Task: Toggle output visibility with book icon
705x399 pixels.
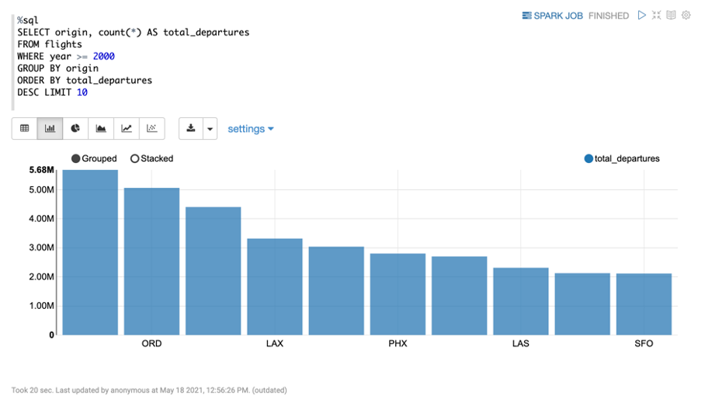Action: point(671,16)
